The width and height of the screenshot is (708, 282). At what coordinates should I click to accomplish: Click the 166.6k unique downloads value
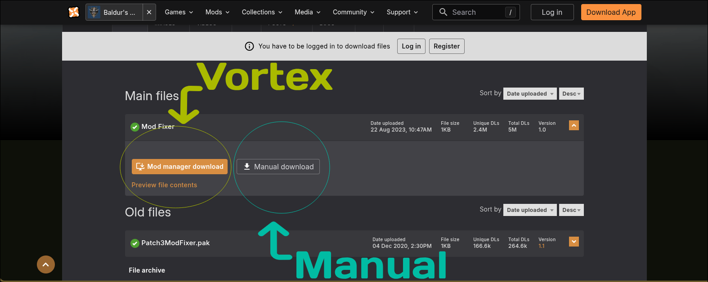(482, 246)
